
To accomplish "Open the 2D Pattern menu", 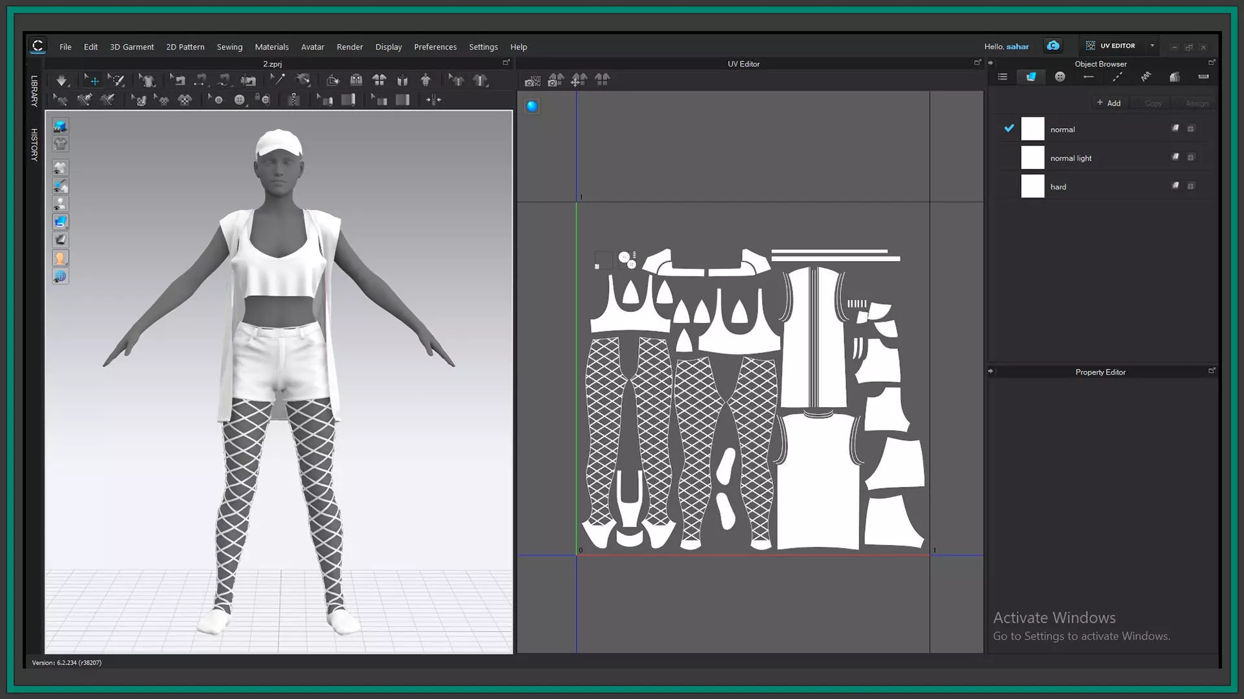I will coord(185,47).
